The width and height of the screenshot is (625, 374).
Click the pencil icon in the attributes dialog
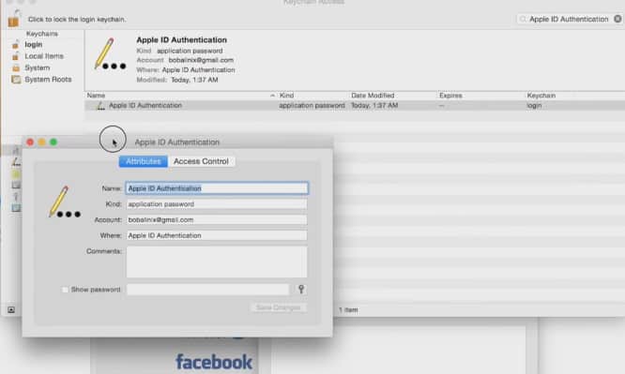[x=64, y=202]
